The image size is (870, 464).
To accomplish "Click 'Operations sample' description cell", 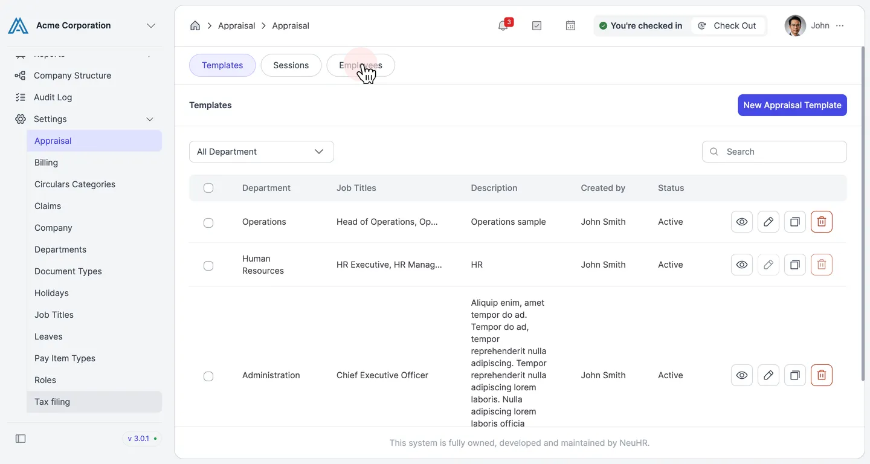I will click(509, 222).
